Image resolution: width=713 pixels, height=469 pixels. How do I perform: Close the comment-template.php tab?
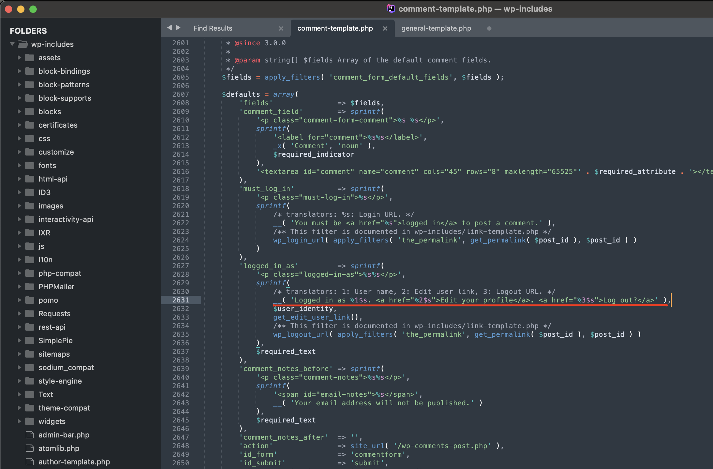click(385, 28)
